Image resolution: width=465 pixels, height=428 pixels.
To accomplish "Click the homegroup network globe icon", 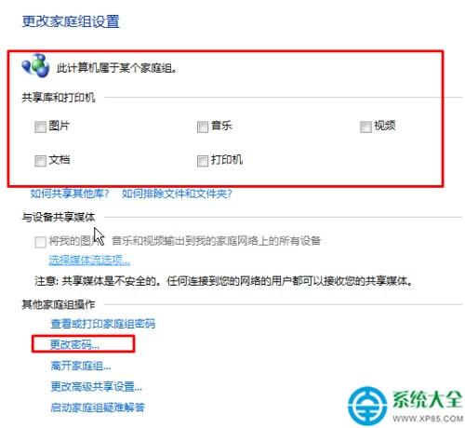I will [35, 65].
